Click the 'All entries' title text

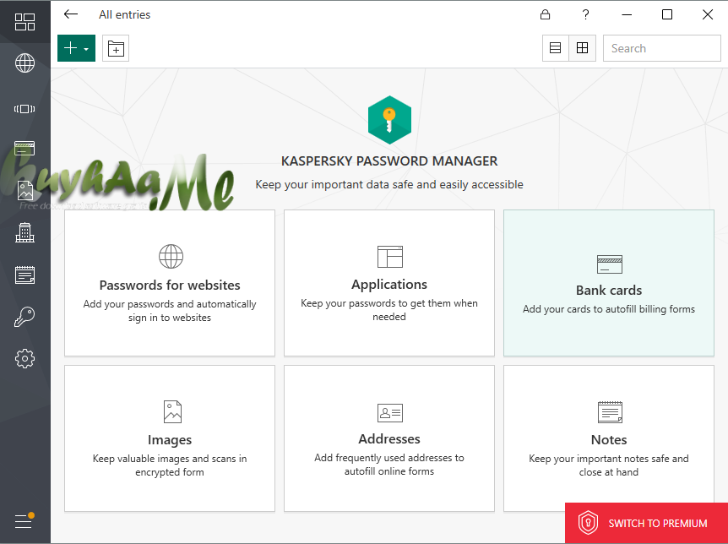[124, 15]
